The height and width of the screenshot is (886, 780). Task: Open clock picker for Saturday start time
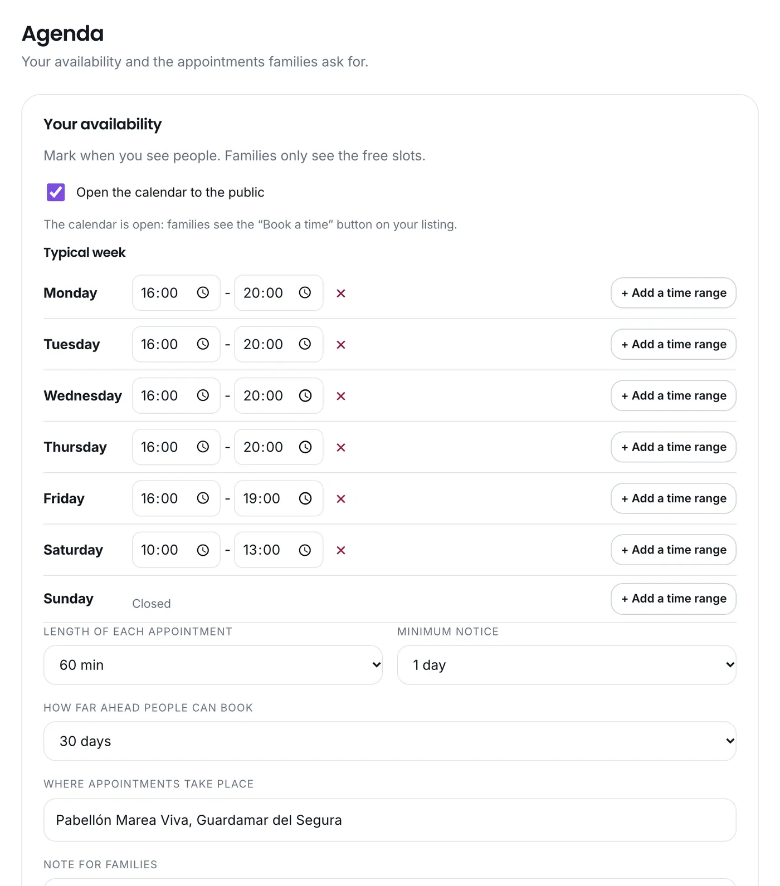pyautogui.click(x=203, y=550)
